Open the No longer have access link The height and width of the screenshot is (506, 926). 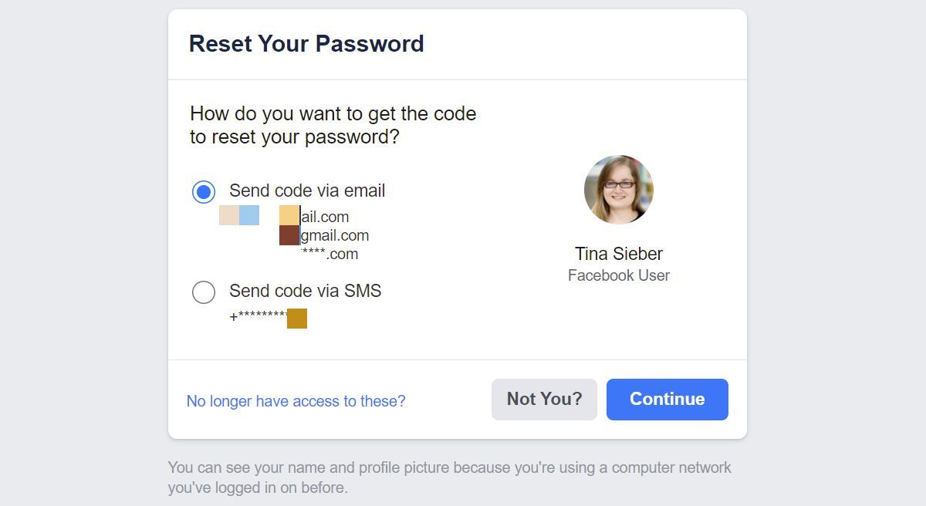[296, 401]
